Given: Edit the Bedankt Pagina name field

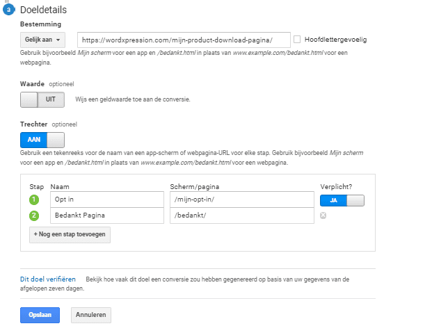Looking at the screenshot, I should click(107, 215).
